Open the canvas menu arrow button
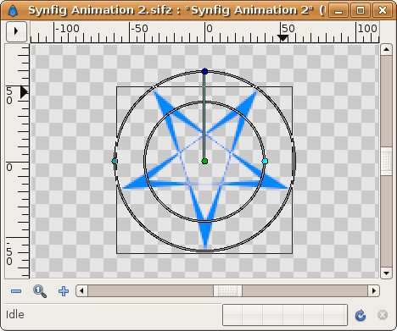The width and height of the screenshot is (397, 331). (16, 31)
